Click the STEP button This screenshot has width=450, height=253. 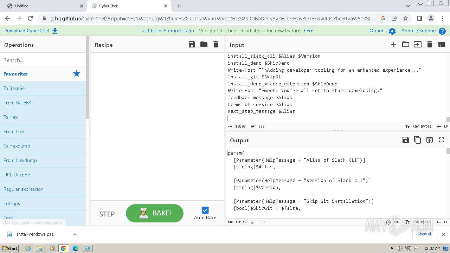[107, 214]
